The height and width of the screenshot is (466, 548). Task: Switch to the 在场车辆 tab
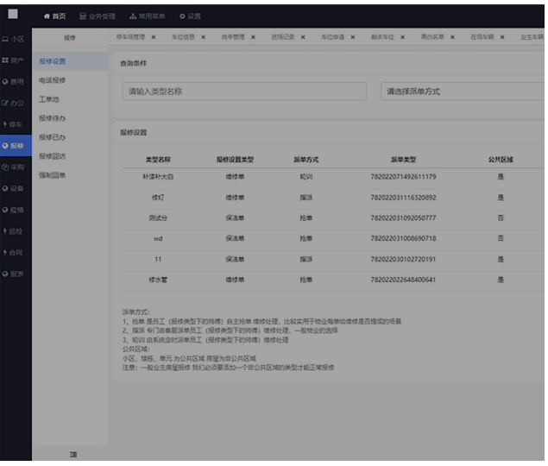(x=482, y=37)
